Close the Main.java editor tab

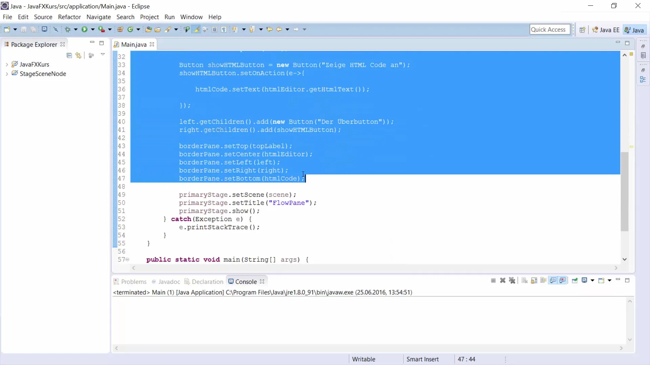coord(152,44)
